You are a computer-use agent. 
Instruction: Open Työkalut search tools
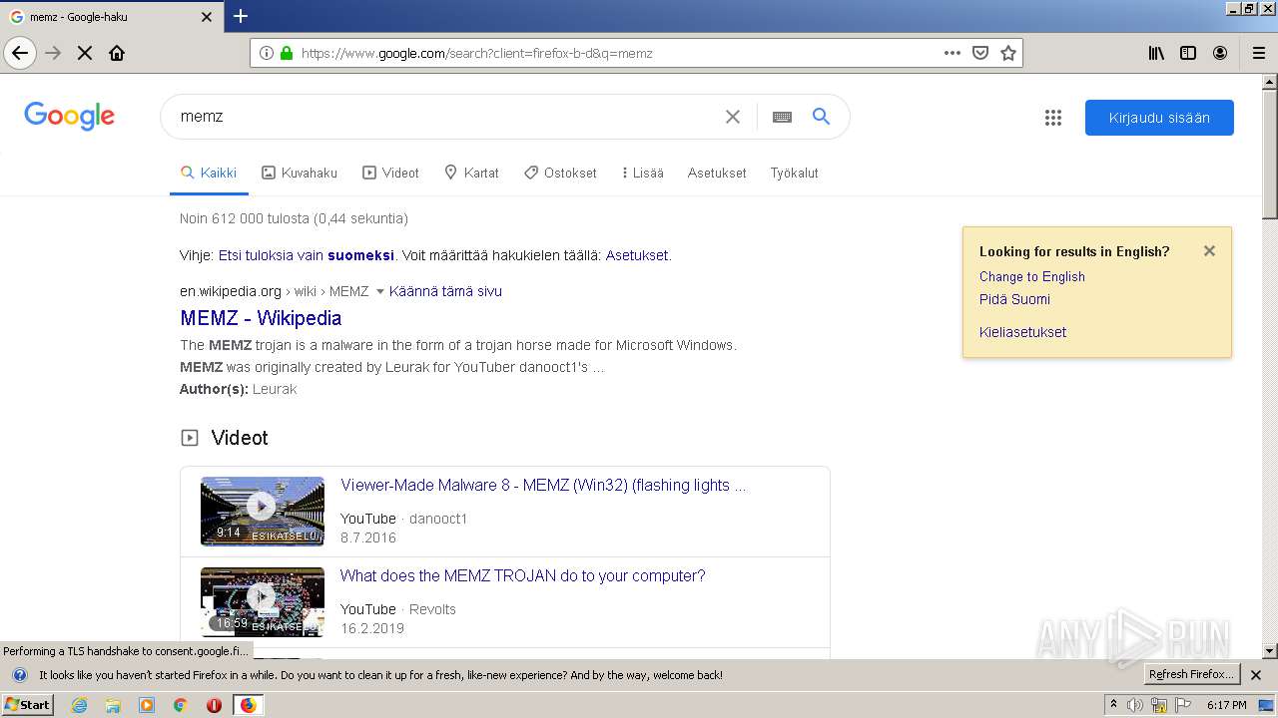click(794, 173)
